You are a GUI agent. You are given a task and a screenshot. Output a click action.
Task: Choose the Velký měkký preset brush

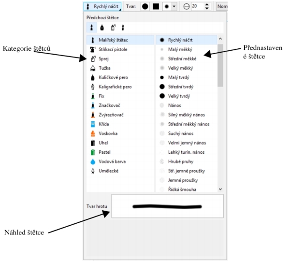(x=180, y=68)
